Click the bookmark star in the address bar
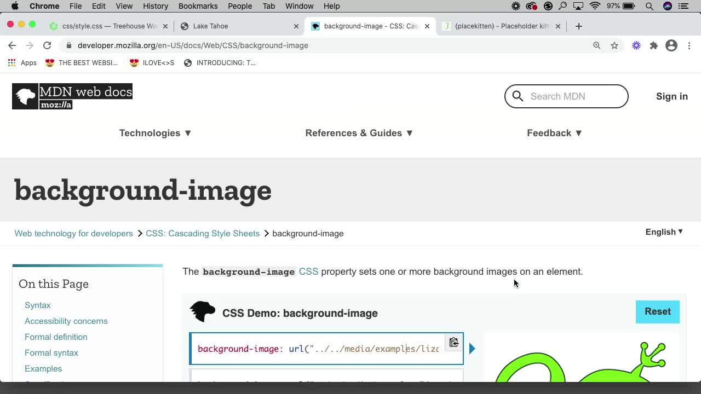Image resolution: width=701 pixels, height=394 pixels. [614, 45]
